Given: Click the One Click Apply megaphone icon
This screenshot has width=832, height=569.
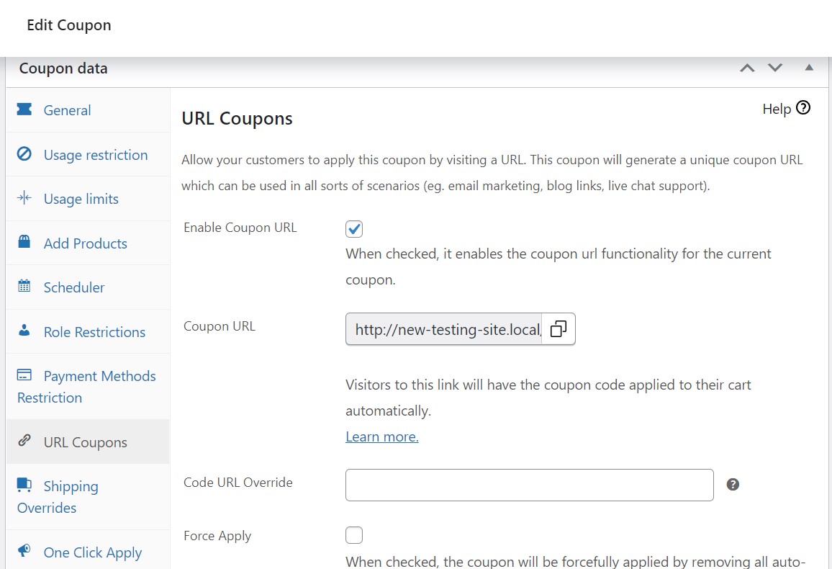Looking at the screenshot, I should point(24,552).
